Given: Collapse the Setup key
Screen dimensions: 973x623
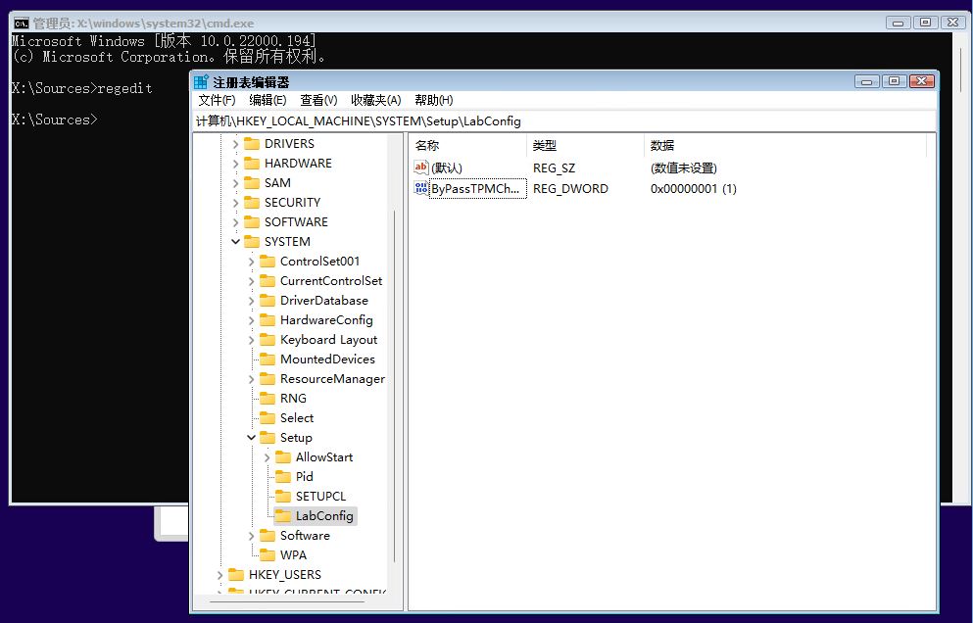Looking at the screenshot, I should (x=251, y=438).
